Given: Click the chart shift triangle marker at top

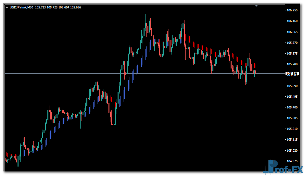Looking at the screenshot, I should coord(257,6).
